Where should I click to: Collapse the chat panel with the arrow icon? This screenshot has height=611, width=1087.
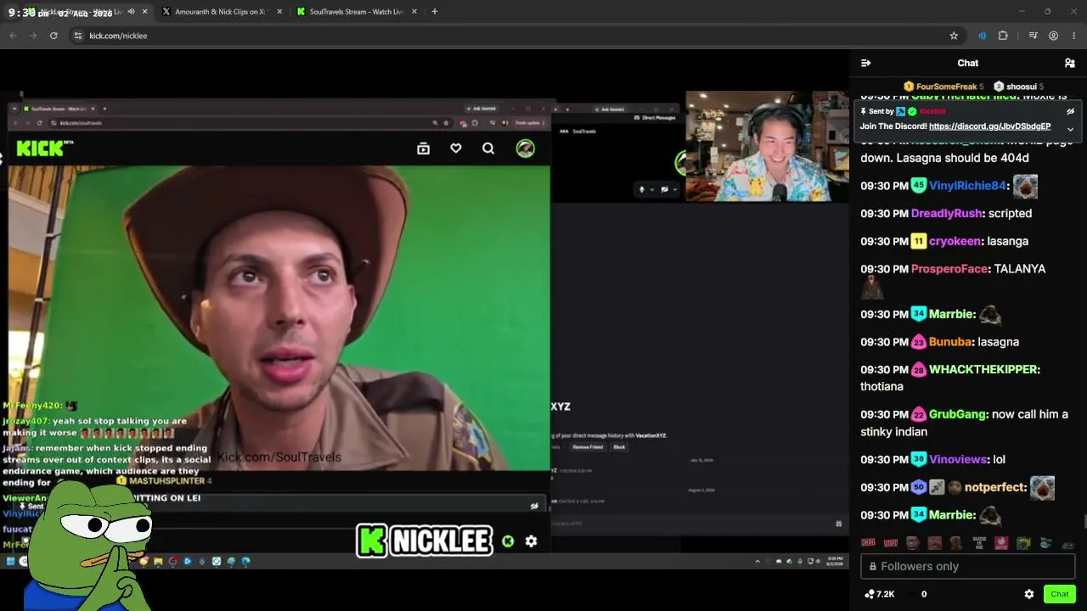click(865, 63)
